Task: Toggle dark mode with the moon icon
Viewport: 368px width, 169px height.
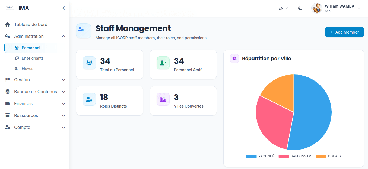Action: pyautogui.click(x=300, y=8)
